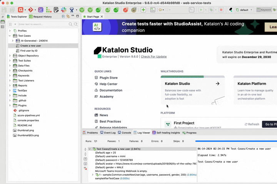Click the spy target toolbar icon
Screen dimensions: 277x184
point(134,10)
